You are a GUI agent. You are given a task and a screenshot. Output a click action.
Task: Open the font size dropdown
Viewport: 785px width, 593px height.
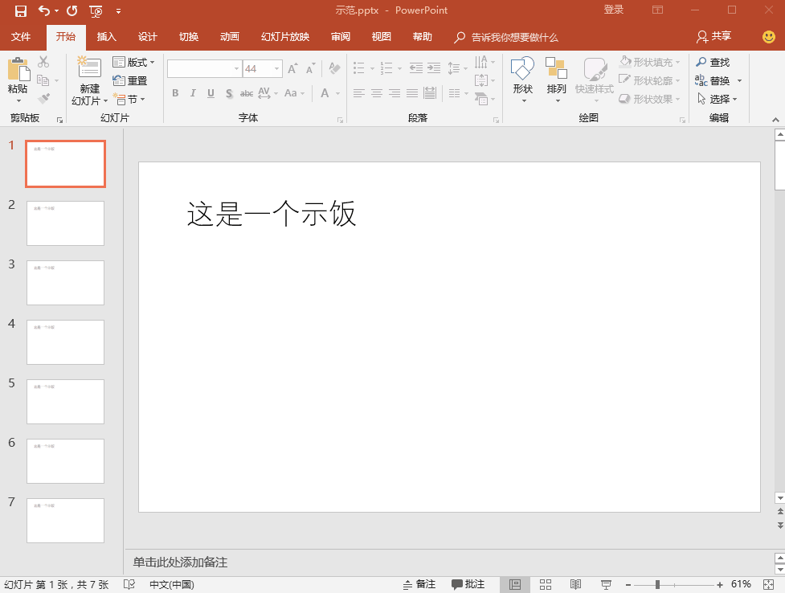276,68
